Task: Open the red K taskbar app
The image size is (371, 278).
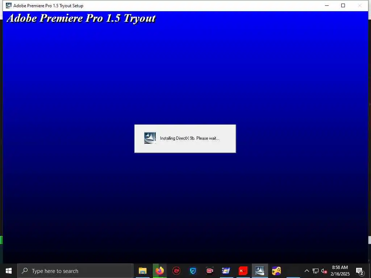Action: click(243, 271)
